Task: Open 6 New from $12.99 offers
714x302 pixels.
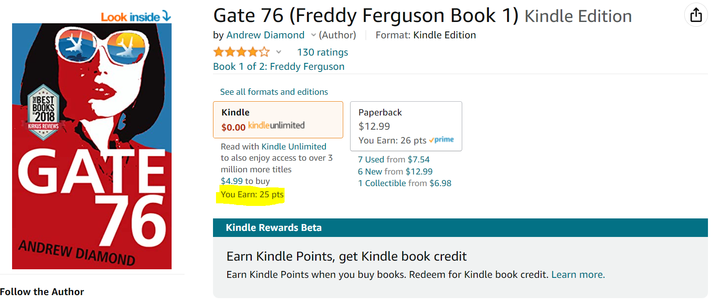Action: (395, 171)
